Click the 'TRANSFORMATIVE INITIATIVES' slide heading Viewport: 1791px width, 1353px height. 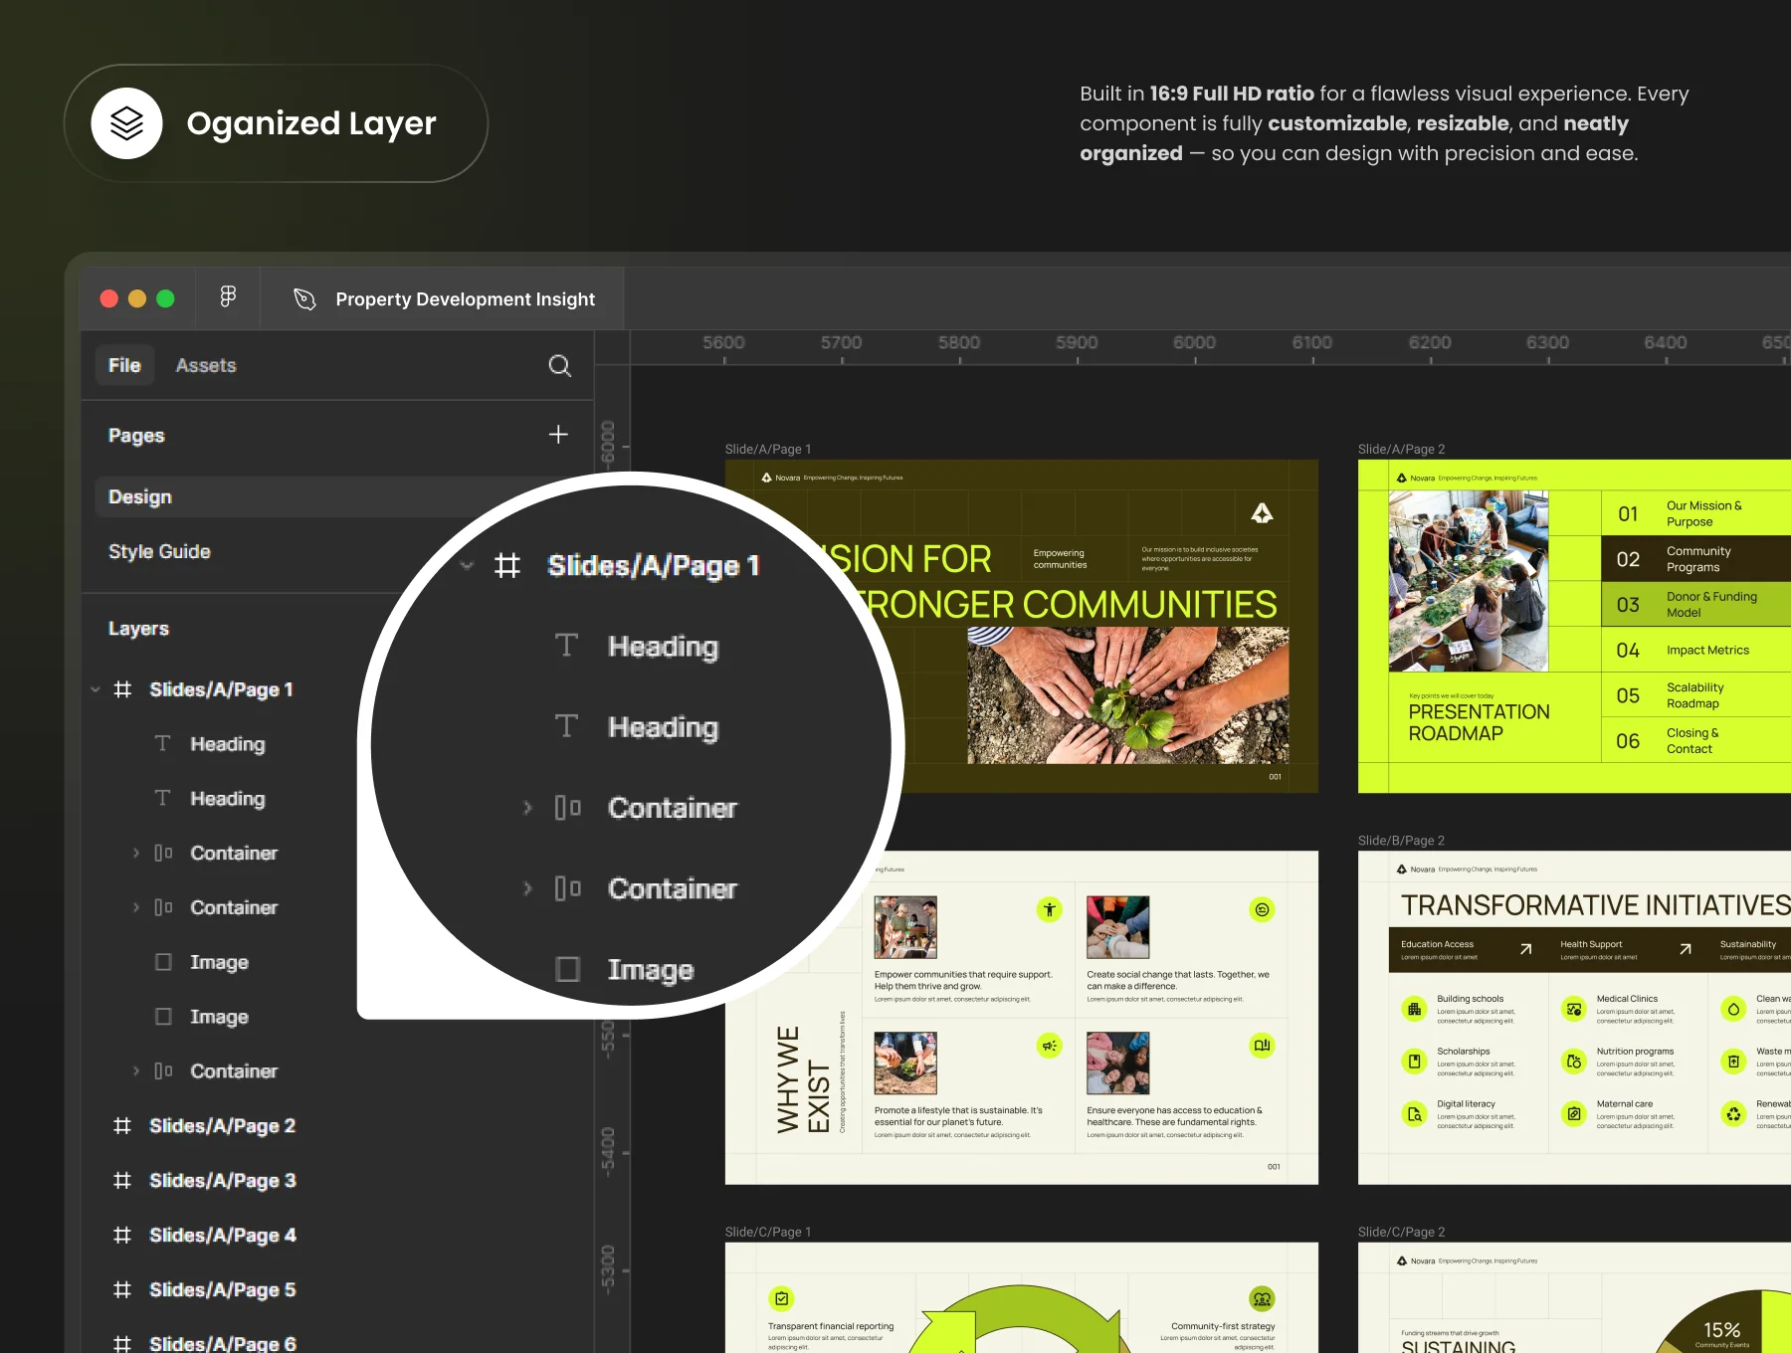pyautogui.click(x=1596, y=905)
